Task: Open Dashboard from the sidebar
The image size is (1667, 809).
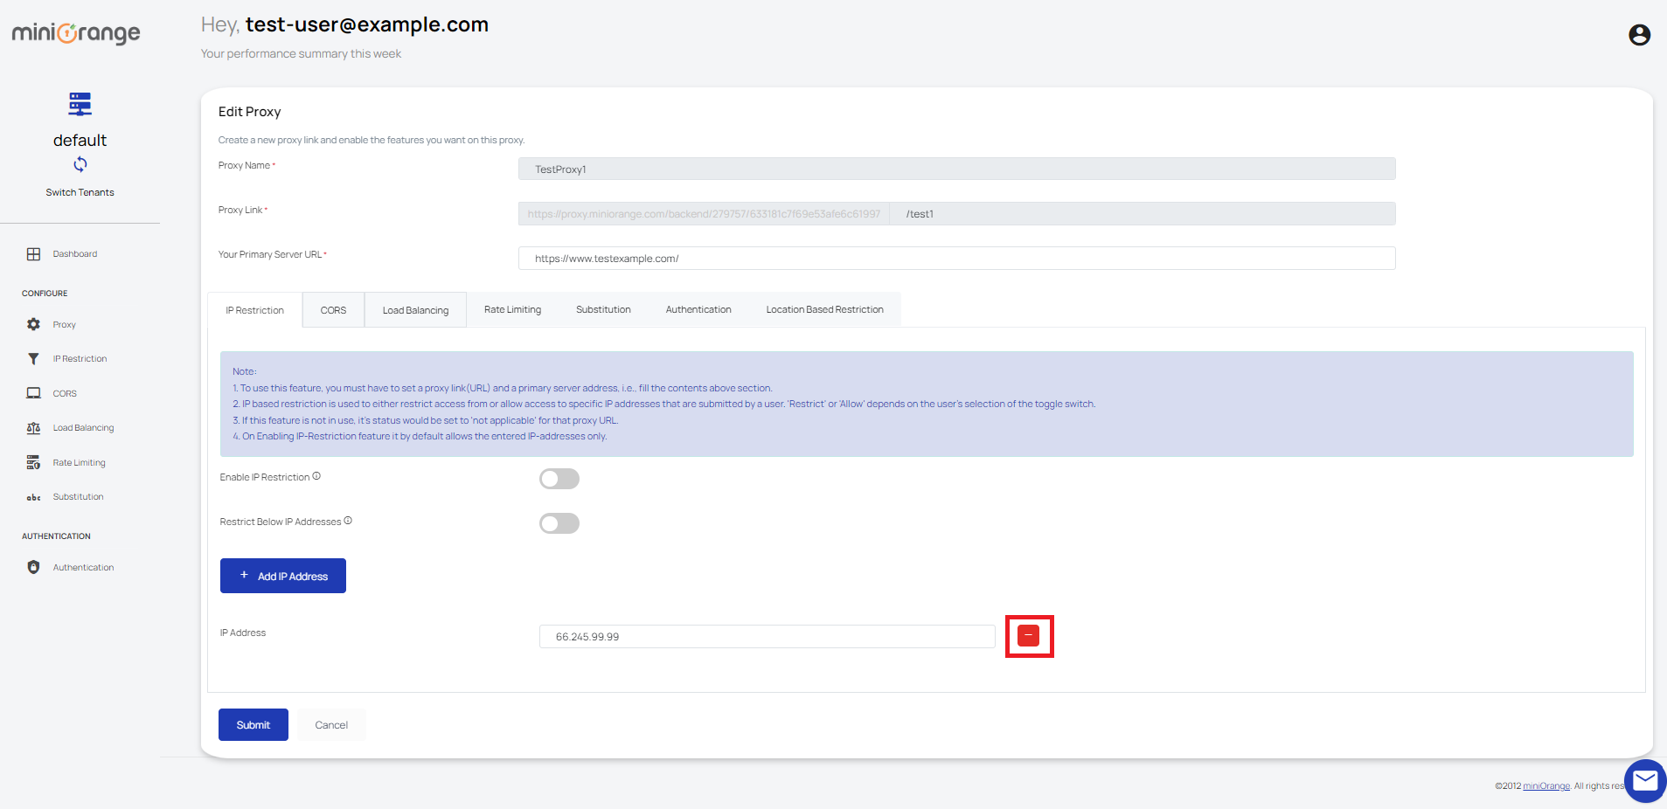Action: [74, 254]
